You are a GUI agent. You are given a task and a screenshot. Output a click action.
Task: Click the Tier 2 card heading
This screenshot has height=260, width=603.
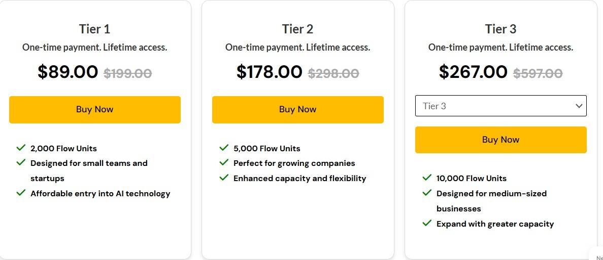click(x=298, y=29)
